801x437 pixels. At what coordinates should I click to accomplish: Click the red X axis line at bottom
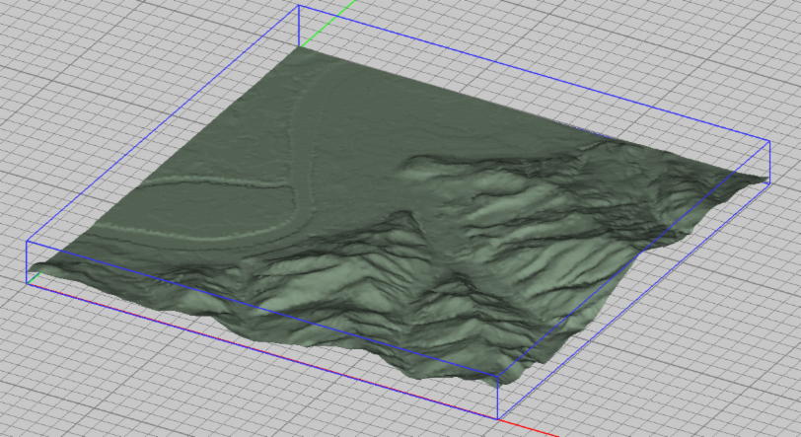528,427
